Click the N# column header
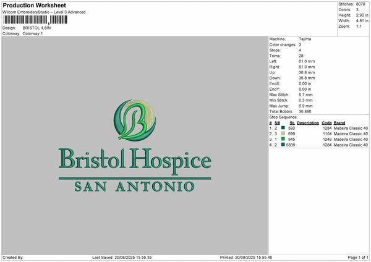Image resolution: width=371 pixels, height=262 pixels. point(277,123)
